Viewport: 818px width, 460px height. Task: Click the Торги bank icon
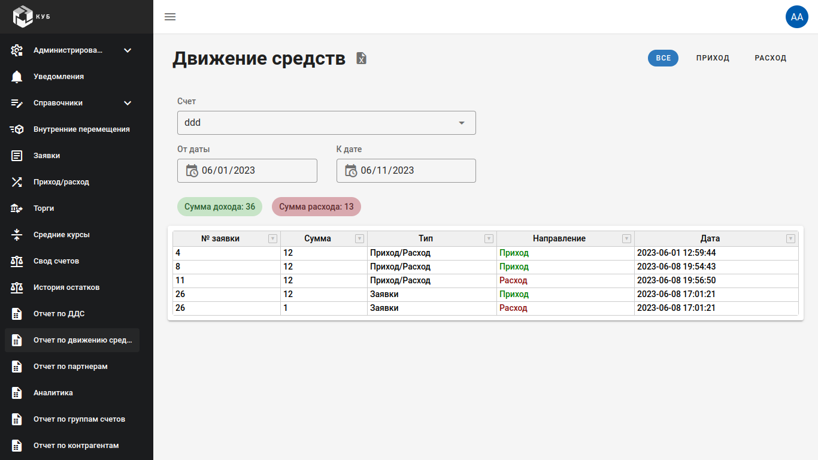click(x=17, y=208)
